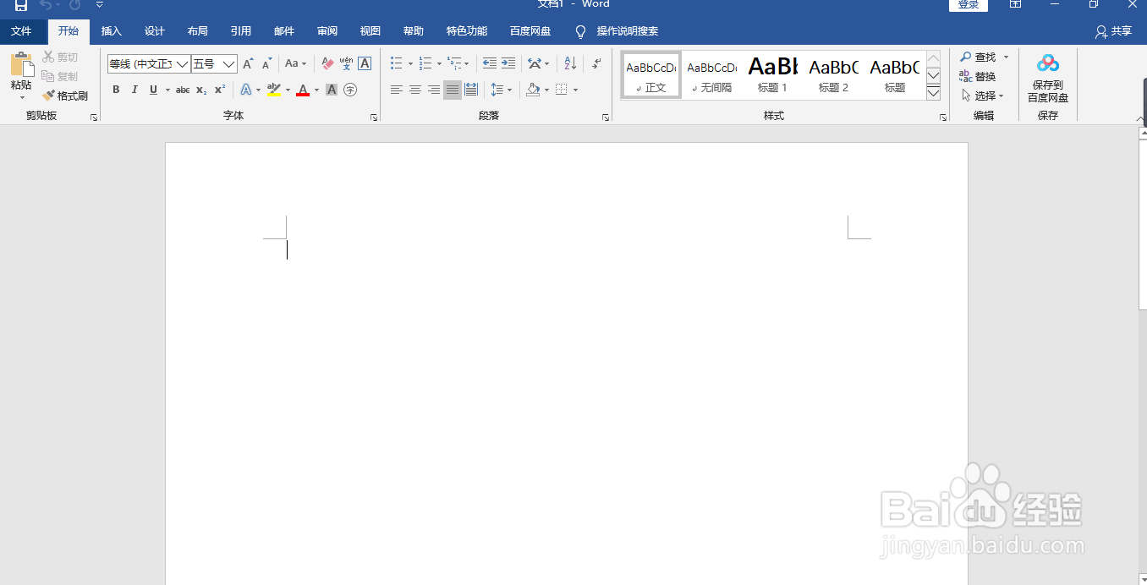1147x585 pixels.
Task: Expand numbered list options arrow
Action: tap(439, 63)
